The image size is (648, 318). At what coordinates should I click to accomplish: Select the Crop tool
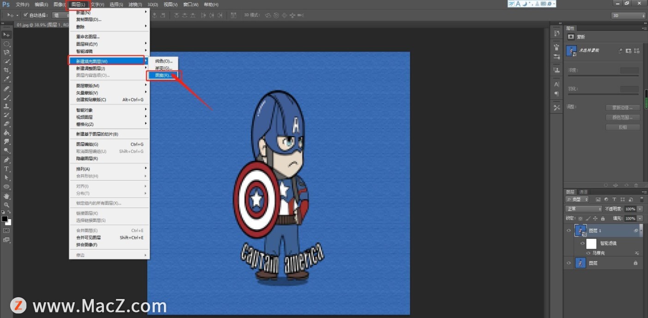6,70
